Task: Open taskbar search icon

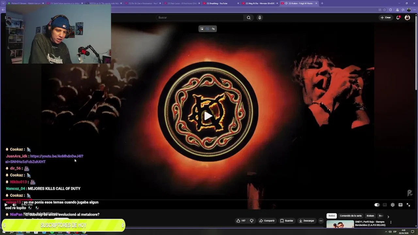Action: point(12,232)
